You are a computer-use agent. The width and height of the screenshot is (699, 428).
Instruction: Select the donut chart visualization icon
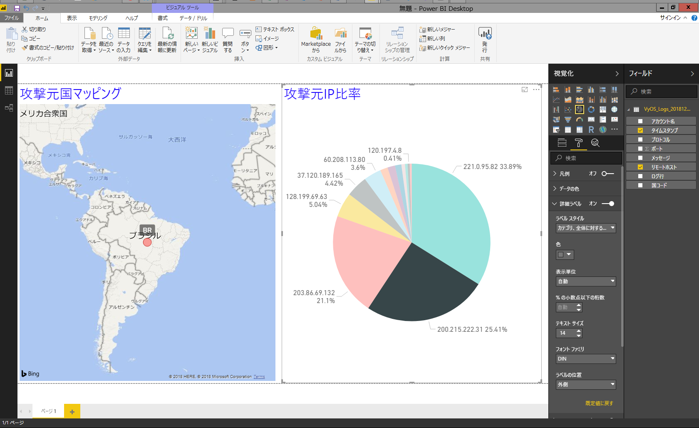point(591,109)
